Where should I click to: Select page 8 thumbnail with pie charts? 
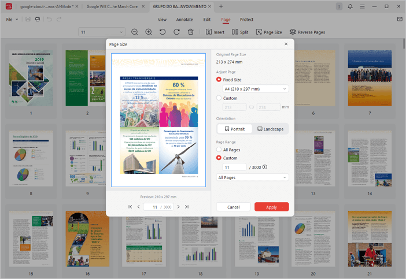31,158
